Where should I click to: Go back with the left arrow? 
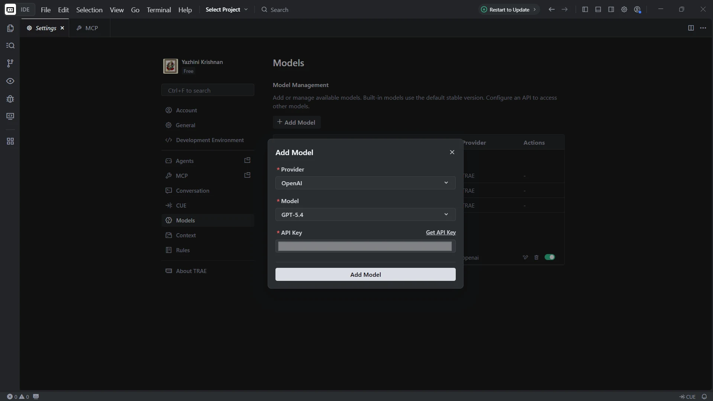point(552,10)
